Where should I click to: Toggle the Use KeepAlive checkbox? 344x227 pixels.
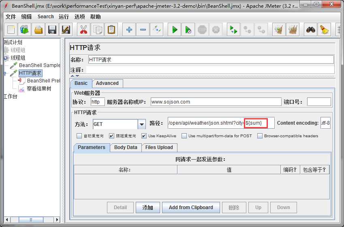click(x=144, y=136)
